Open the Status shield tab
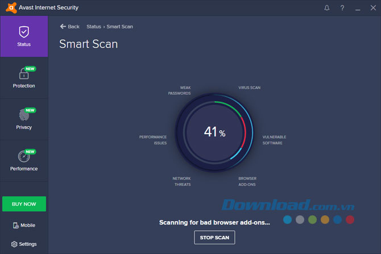The image size is (381, 254). 24,36
